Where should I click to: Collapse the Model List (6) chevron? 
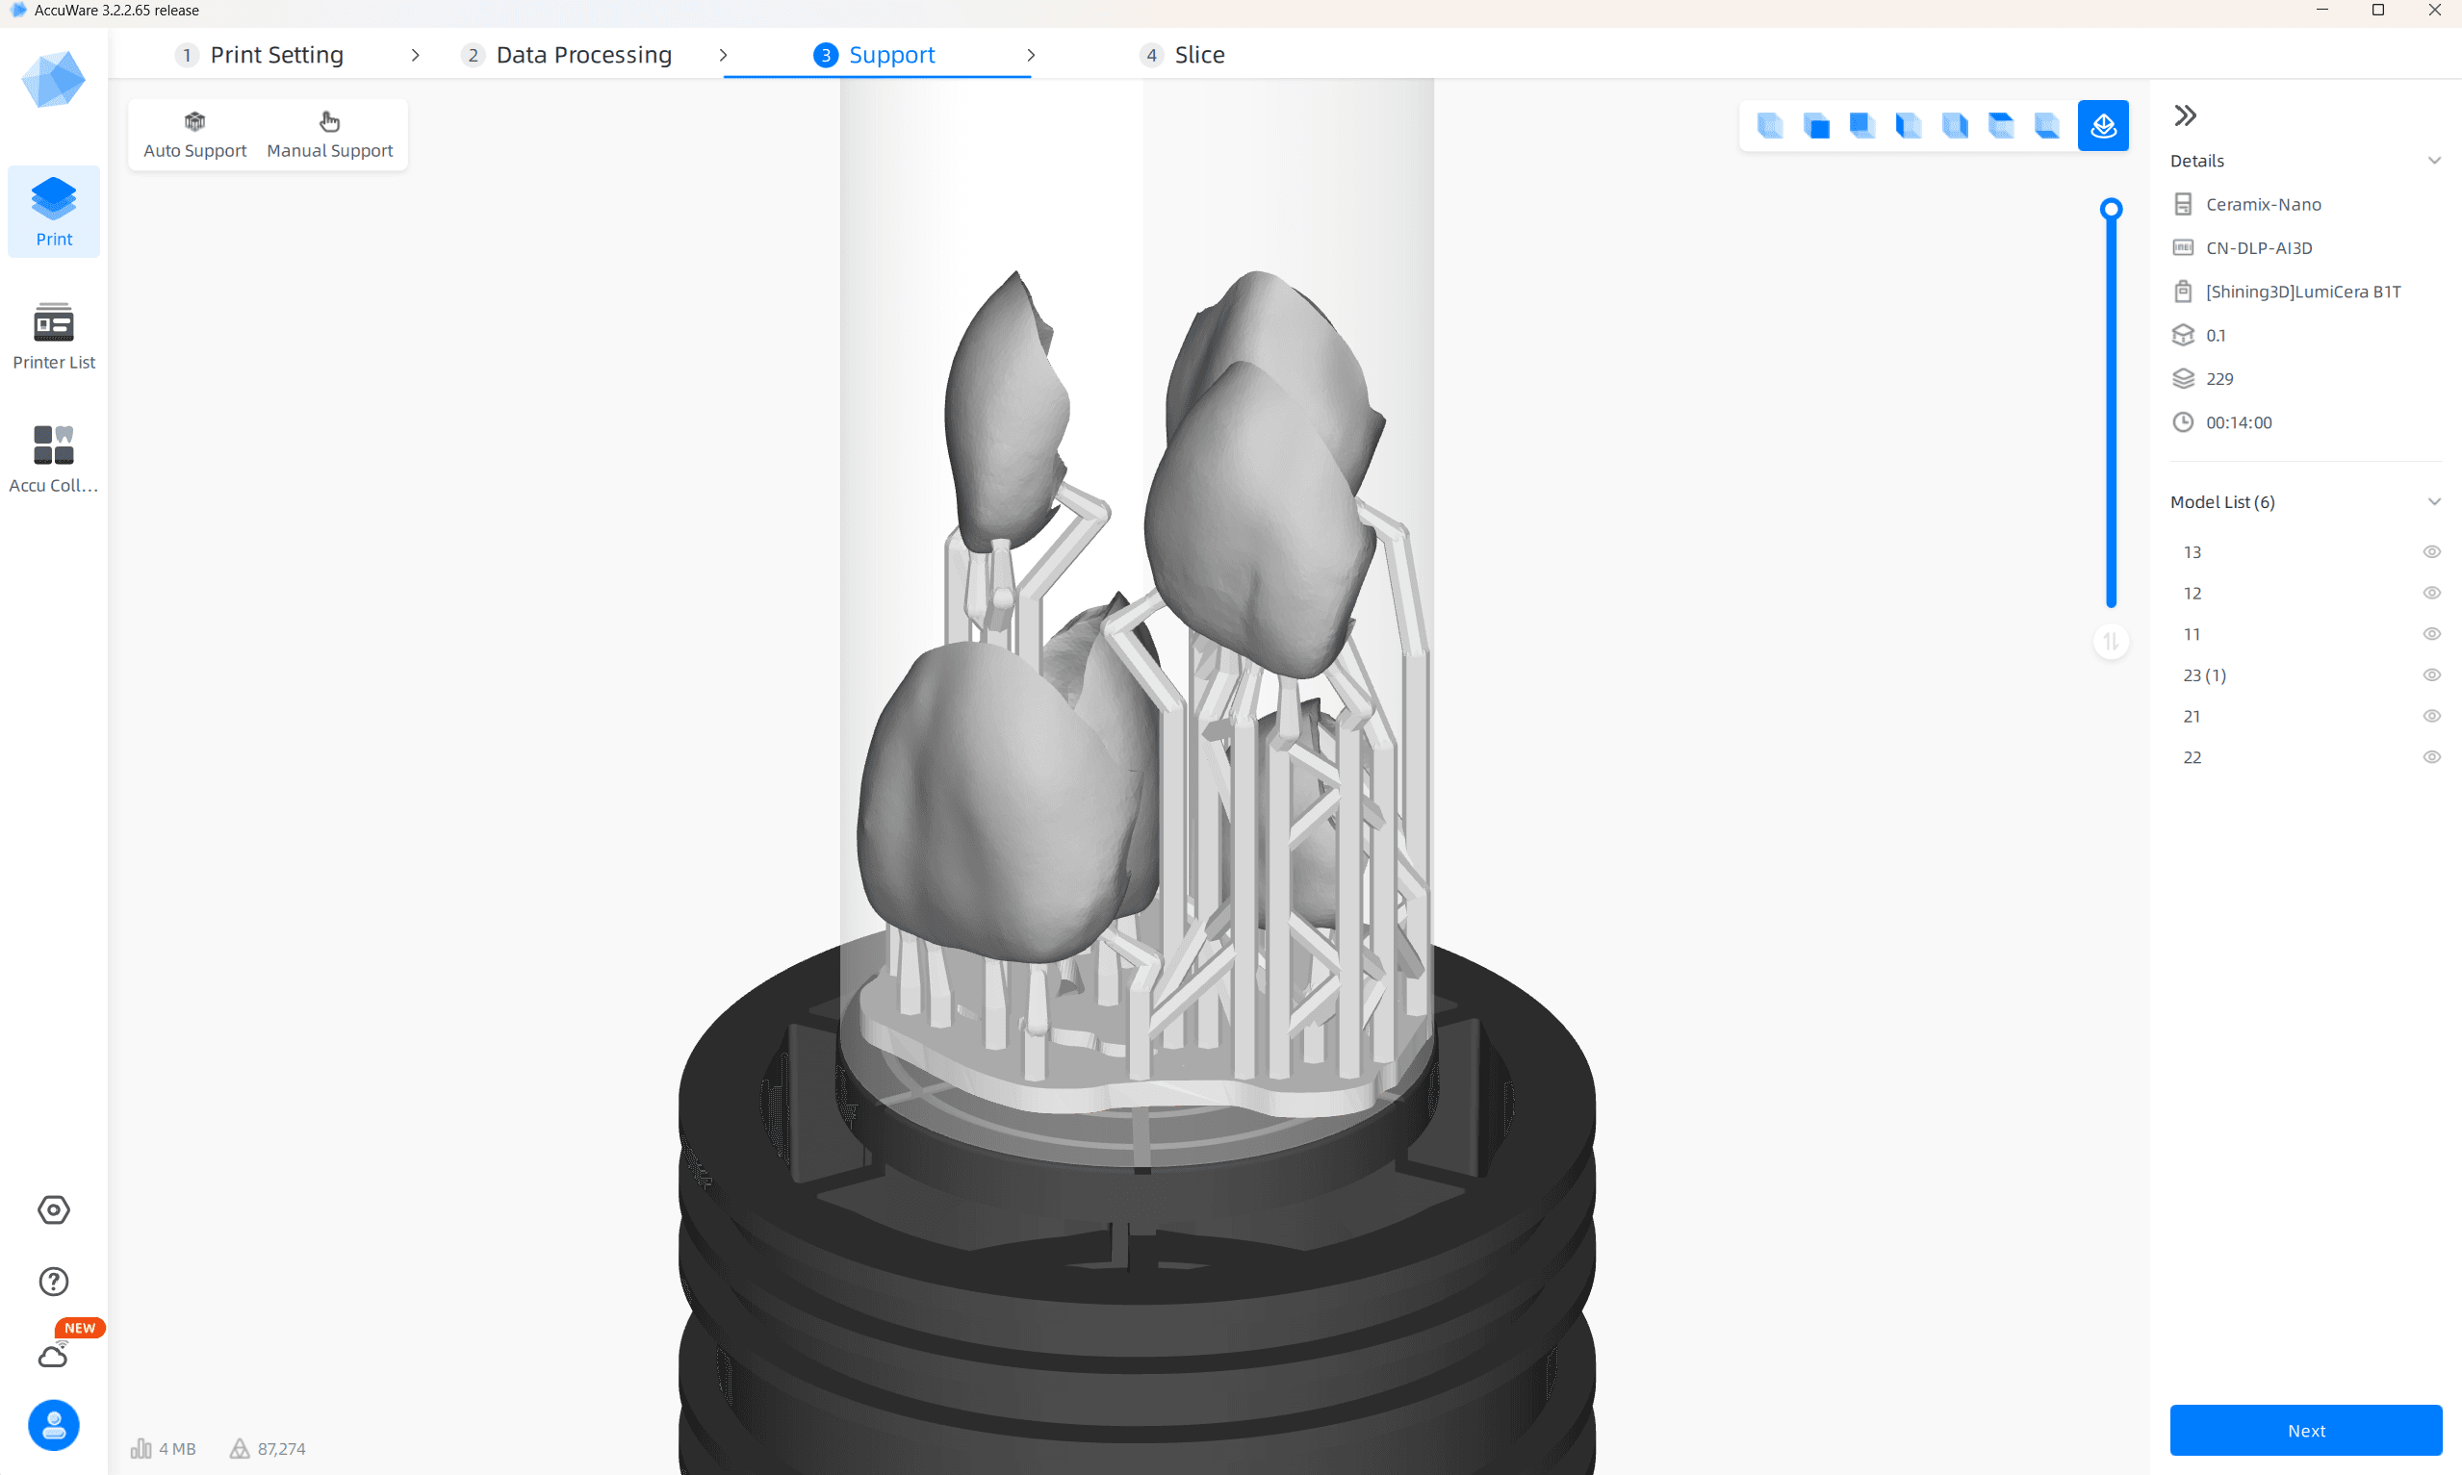click(2433, 502)
